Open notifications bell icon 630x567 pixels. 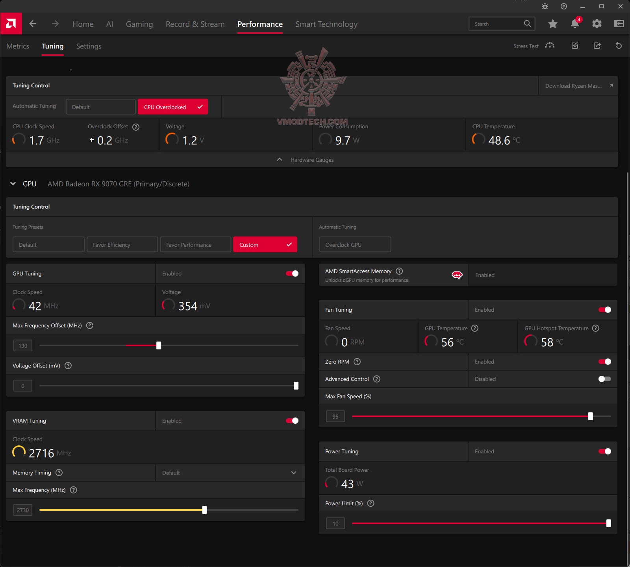(575, 24)
